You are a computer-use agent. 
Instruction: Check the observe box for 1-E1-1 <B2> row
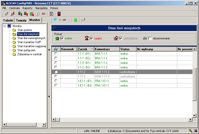56,85
